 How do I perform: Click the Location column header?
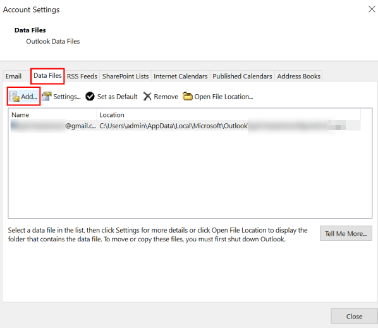click(x=229, y=115)
